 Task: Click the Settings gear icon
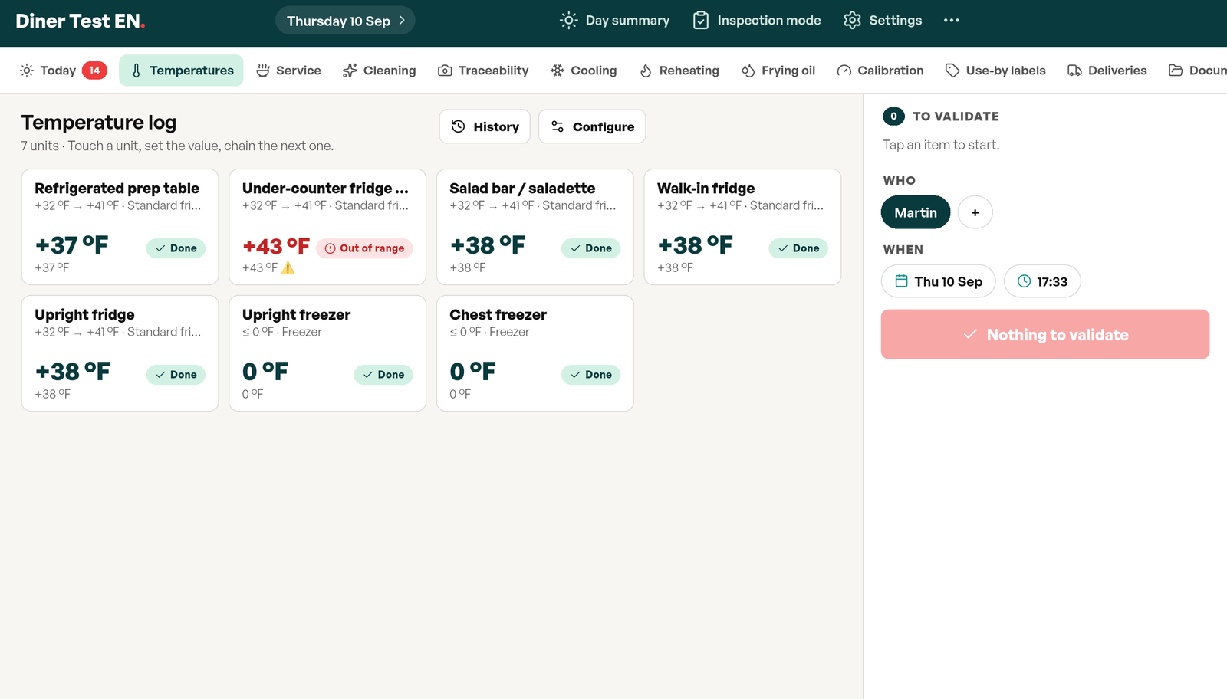[852, 21]
